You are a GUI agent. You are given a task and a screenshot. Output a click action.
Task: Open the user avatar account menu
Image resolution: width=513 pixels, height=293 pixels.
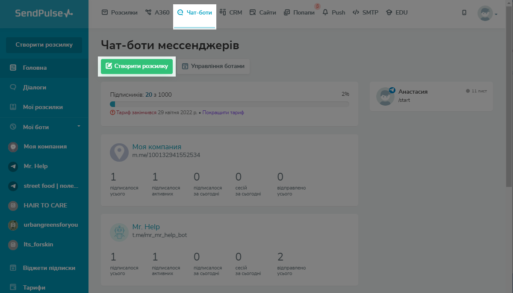point(487,13)
